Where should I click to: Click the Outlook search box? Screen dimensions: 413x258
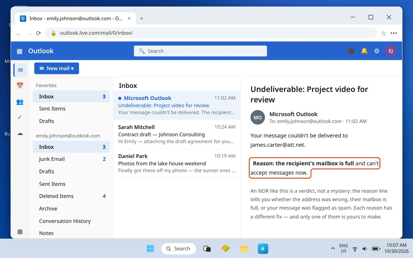200,51
